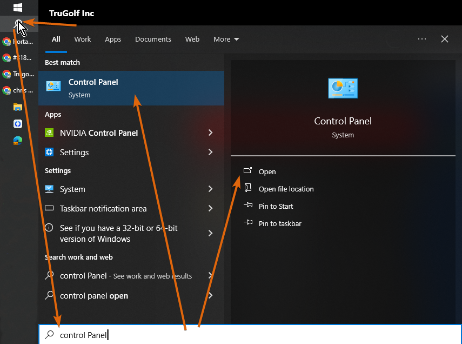This screenshot has height=344, width=462.
Task: Expand NVIDIA Control Panel result chevron
Action: 210,133
